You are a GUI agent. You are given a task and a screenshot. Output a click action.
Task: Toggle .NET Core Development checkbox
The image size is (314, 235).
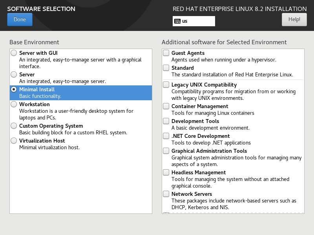(166, 136)
